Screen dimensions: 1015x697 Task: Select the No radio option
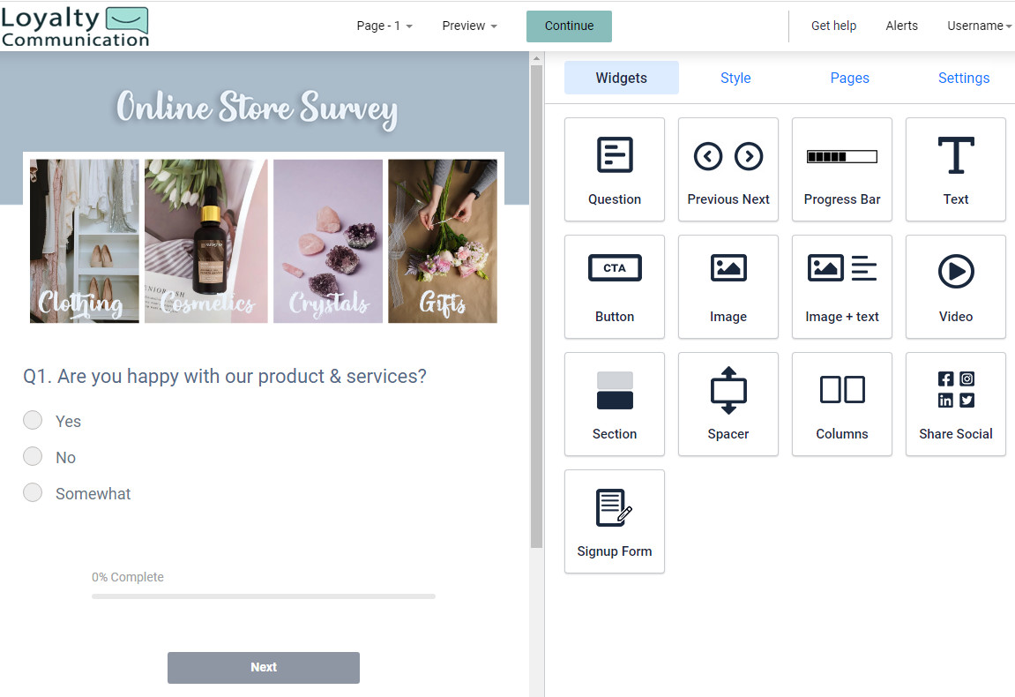pos(33,457)
